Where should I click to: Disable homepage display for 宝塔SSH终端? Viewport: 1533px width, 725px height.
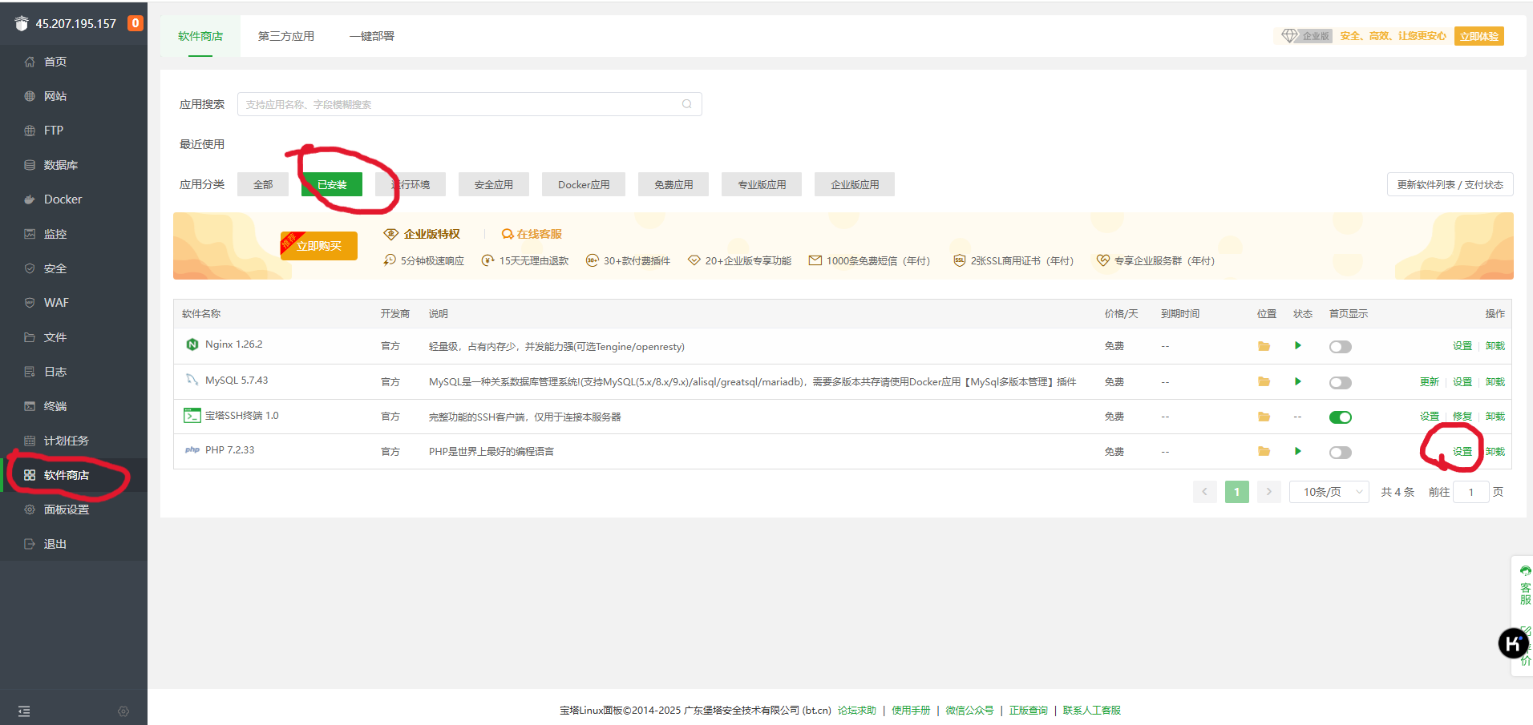click(x=1340, y=417)
